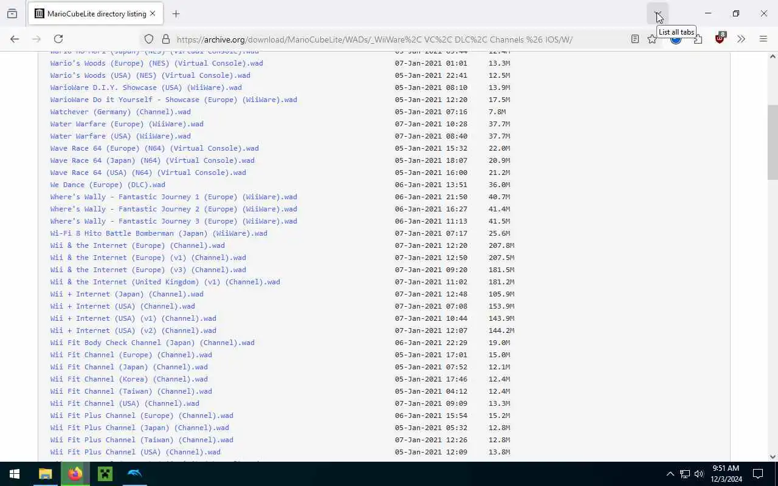The height and width of the screenshot is (486, 778).
Task: Open Wii + Internet (USA) (v1) link
Action: click(x=133, y=318)
